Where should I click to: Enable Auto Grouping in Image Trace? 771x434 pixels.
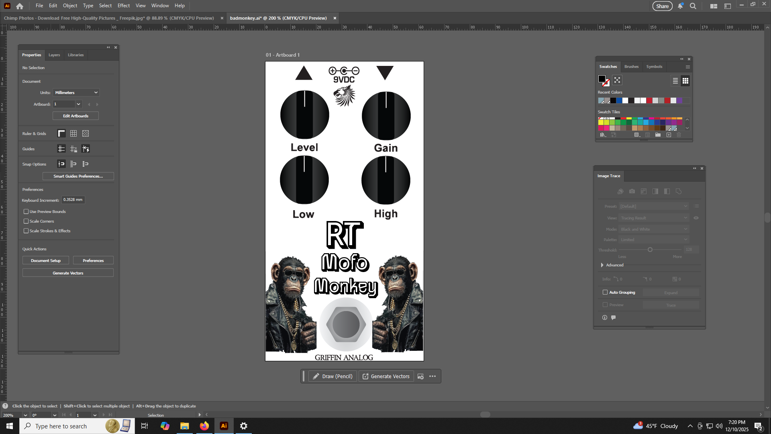coord(605,293)
